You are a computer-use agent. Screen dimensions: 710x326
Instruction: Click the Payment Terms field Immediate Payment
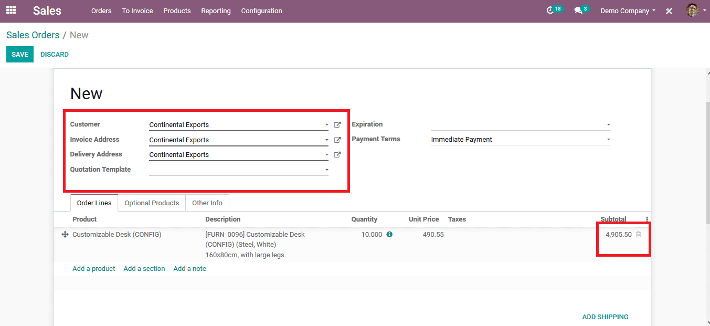(521, 140)
